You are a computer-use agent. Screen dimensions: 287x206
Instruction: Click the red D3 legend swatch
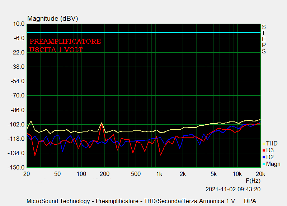pyautogui.click(x=264, y=150)
